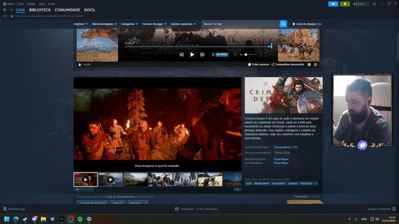399x224 pixels.
Task: Pop out the broadcast in new window
Action: coord(315,64)
